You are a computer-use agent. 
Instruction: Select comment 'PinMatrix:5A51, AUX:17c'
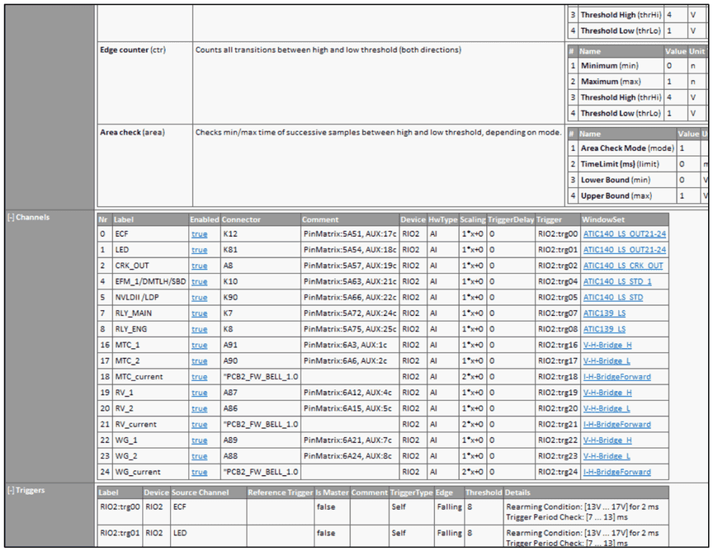350,233
